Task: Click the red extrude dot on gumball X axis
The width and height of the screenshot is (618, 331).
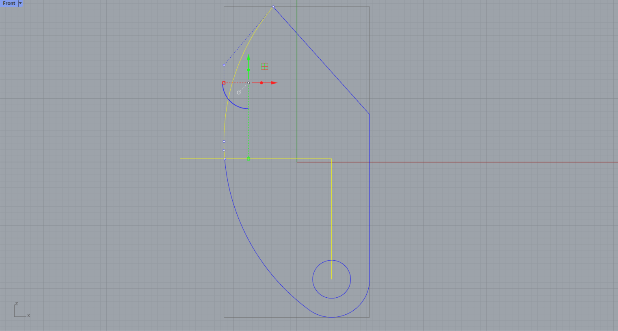Action: click(x=261, y=83)
